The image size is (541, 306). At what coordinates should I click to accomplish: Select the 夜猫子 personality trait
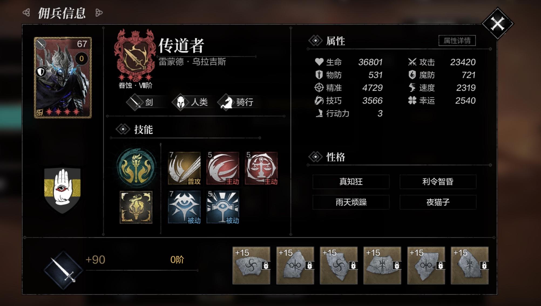(x=438, y=202)
